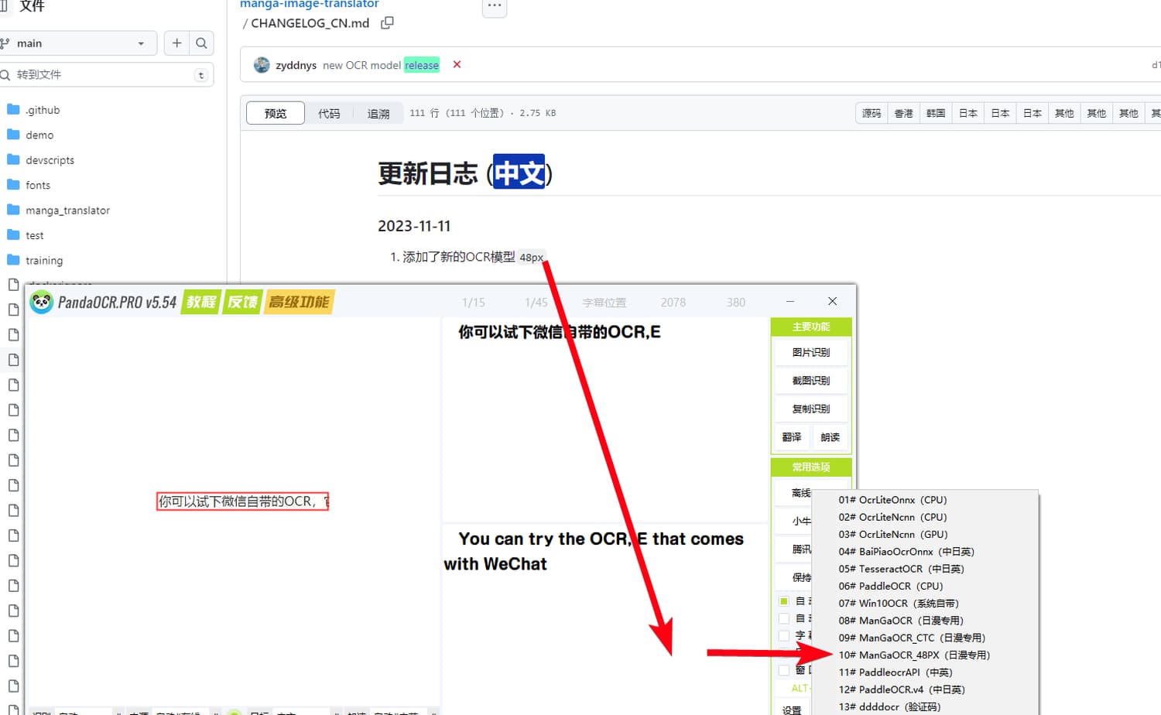Open the zyddnys author link

click(x=296, y=65)
